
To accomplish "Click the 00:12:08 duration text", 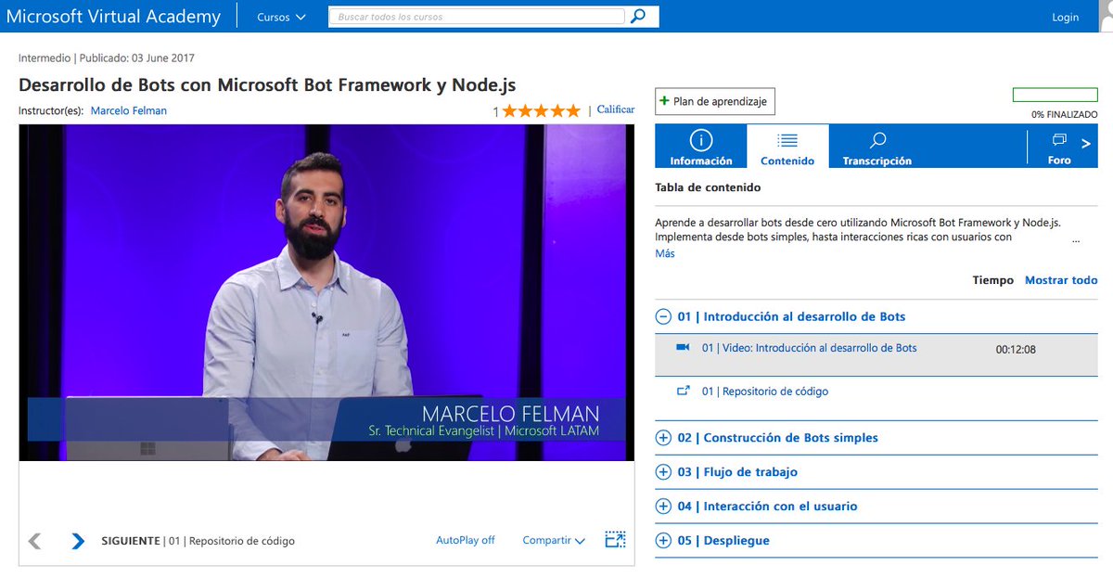I will click(x=1016, y=349).
